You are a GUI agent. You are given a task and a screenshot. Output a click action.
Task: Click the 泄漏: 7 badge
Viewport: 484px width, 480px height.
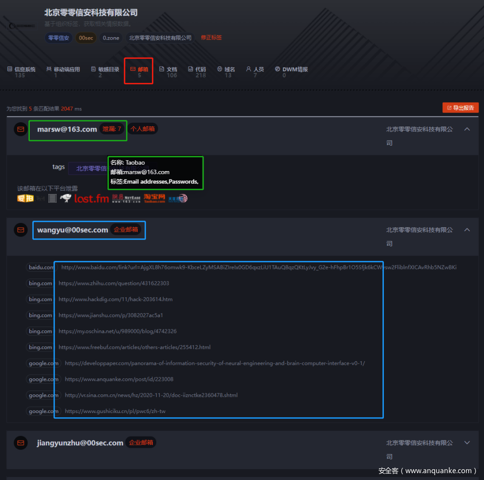coord(111,129)
